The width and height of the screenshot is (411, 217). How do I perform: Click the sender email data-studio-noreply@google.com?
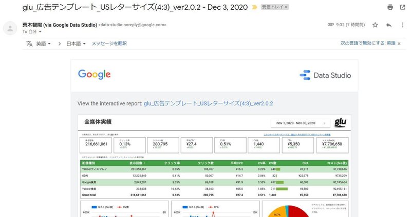133,25
